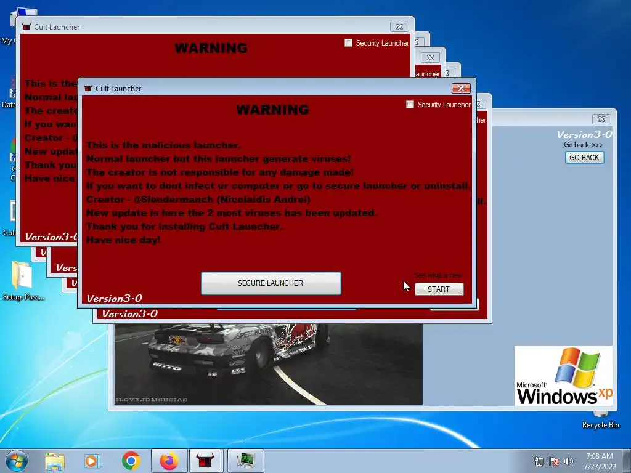Close the Version3-0 Go back window
Viewport: 631px width, 473px height.
click(601, 119)
